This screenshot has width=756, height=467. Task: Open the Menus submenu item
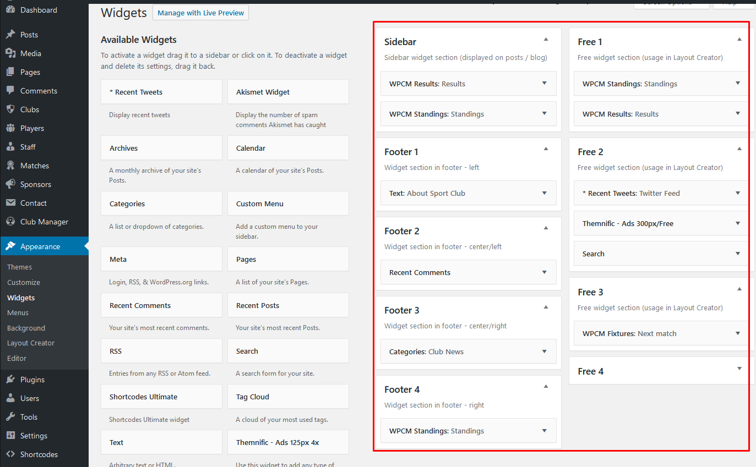click(18, 312)
